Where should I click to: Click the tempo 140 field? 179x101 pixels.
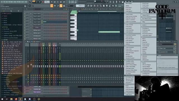click(47, 2)
